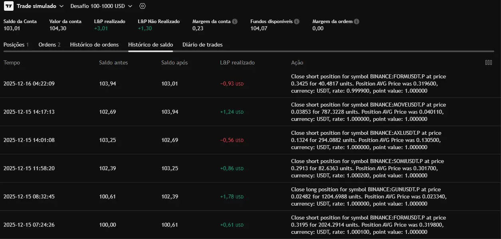Select the timestamp 2025-12-15 07:24:26
This screenshot has height=239, width=501.
coord(29,225)
